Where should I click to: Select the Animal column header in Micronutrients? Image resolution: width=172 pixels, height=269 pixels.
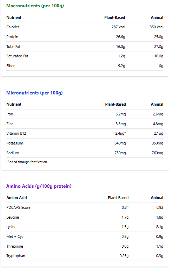pos(157,104)
